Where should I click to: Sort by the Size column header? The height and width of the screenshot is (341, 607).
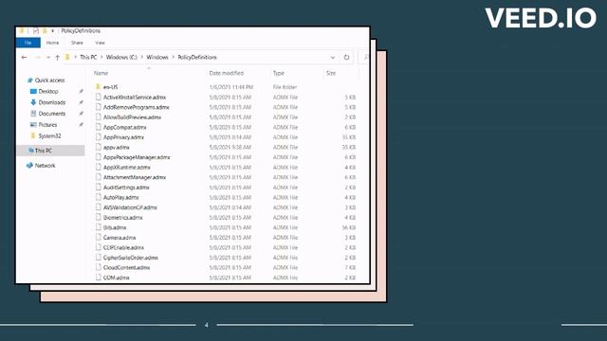[x=331, y=73]
